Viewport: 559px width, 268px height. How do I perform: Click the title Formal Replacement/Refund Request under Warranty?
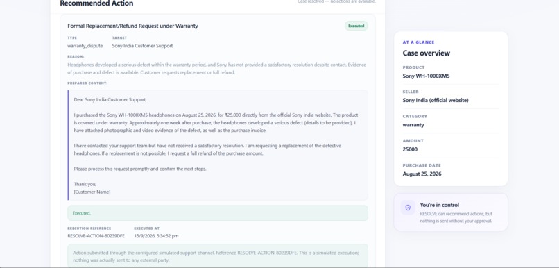tap(132, 26)
